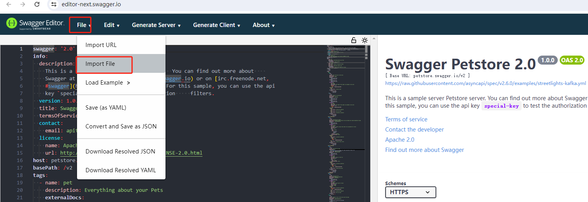The width and height of the screenshot is (588, 202).
Task: Choose Import File from File menu
Action: [x=121, y=64]
